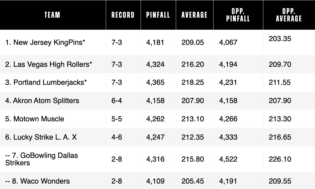Click the OPP. AVERAGE column header
The width and height of the screenshot is (315, 189).
289,15
